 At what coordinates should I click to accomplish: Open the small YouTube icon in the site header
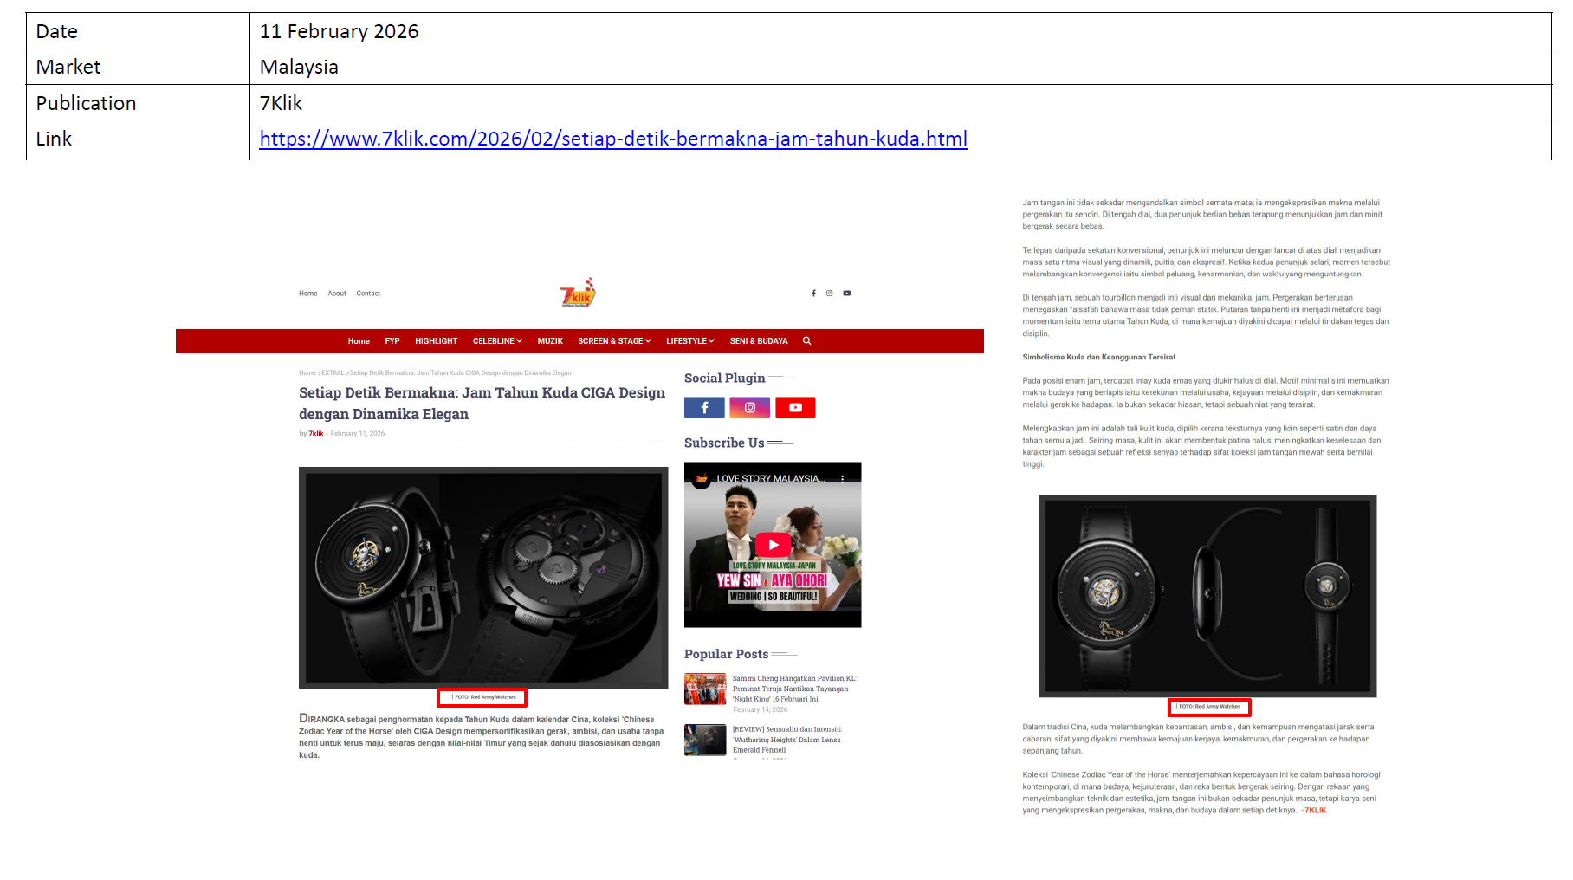point(847,294)
